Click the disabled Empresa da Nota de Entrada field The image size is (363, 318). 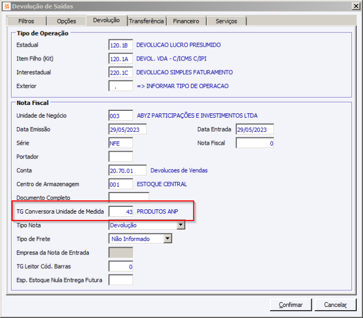[121, 252]
